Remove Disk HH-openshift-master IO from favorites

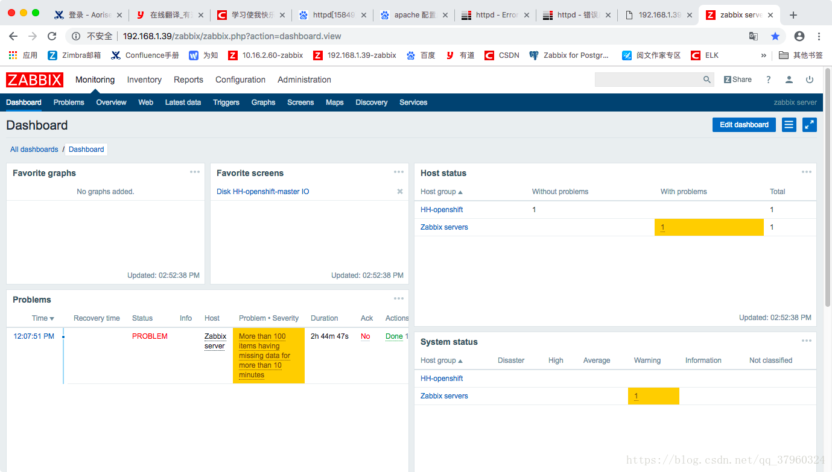(x=399, y=192)
